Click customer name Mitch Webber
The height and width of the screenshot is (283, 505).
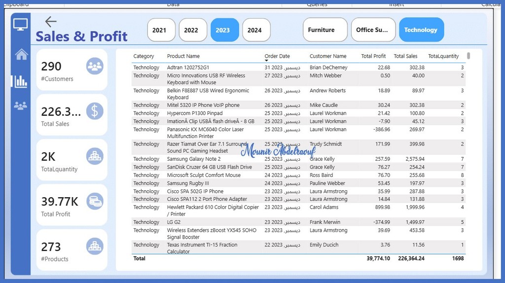(325, 75)
